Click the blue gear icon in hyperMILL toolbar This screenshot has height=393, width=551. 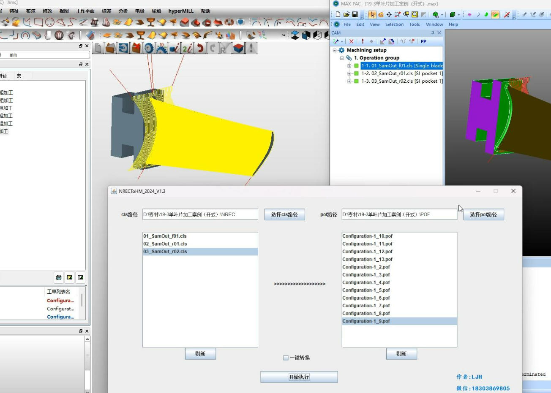click(x=149, y=49)
